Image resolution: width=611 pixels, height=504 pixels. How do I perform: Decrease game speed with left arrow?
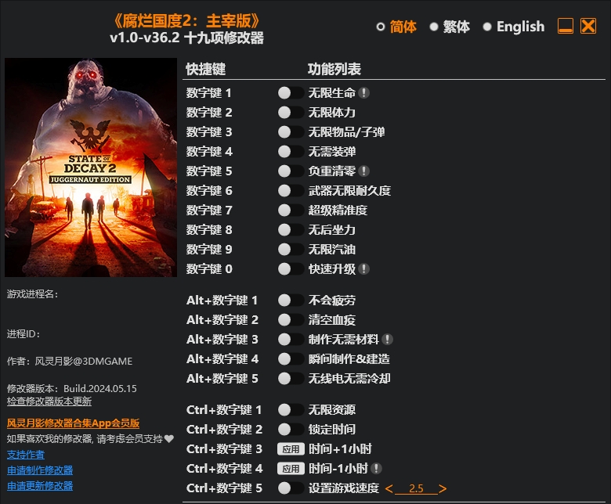point(389,488)
